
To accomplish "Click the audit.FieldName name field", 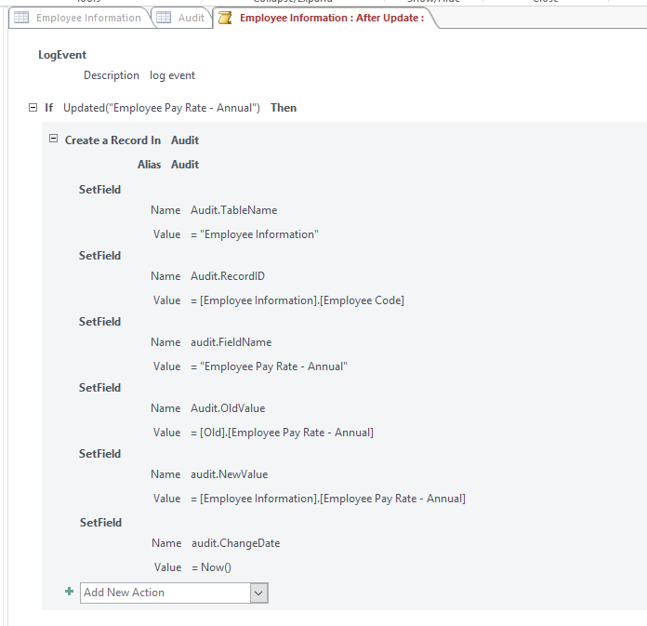I will (231, 342).
